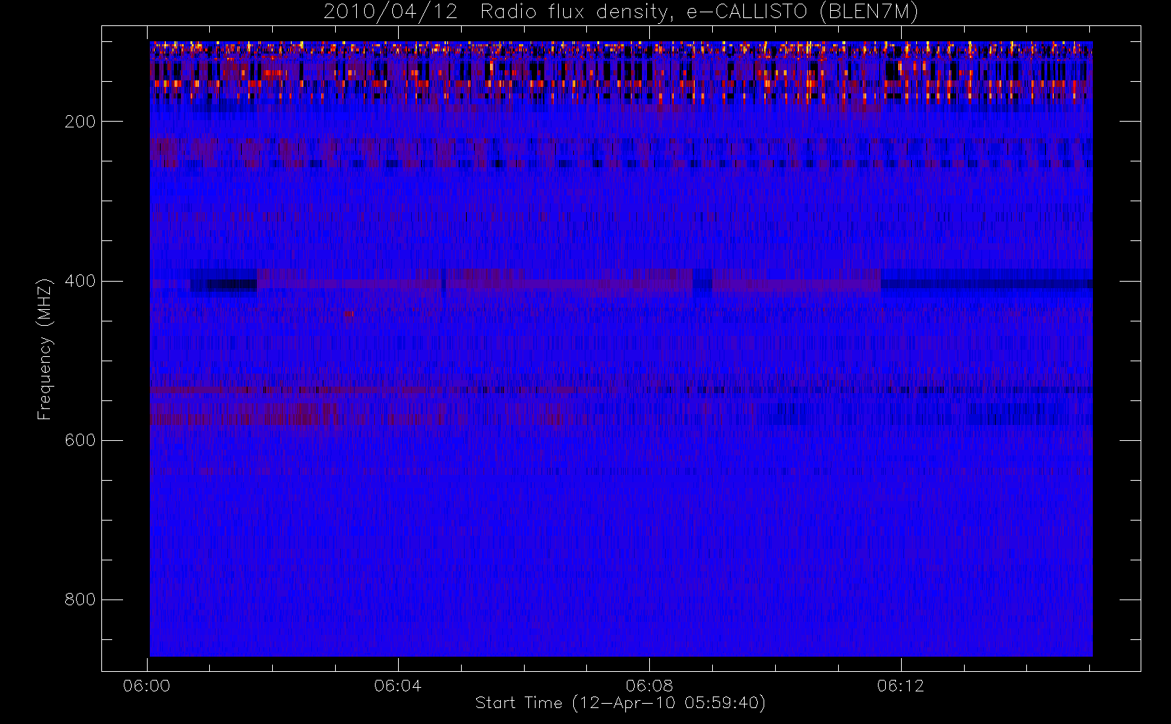Click the '06:08' time axis label
1171x724 pixels.
(649, 686)
